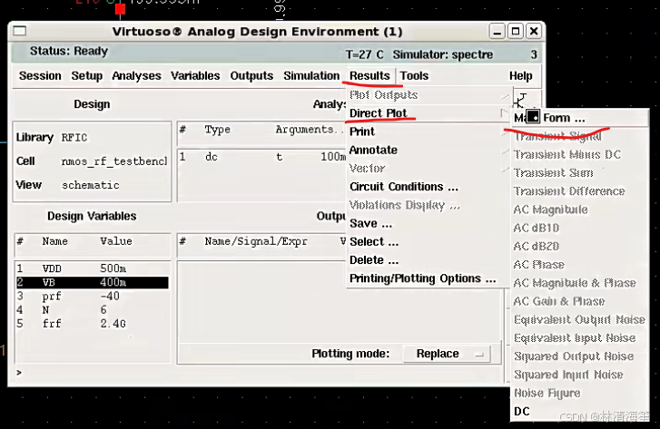Click the command prompt line

pyautogui.click(x=257, y=373)
